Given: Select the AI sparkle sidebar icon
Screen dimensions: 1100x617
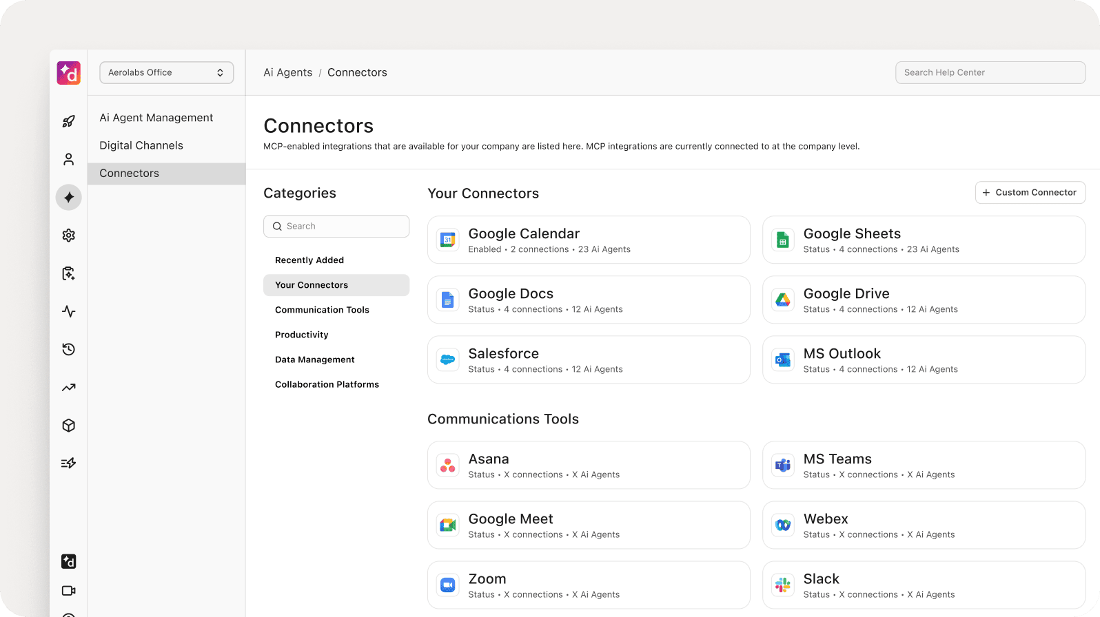Looking at the screenshot, I should coord(69,198).
